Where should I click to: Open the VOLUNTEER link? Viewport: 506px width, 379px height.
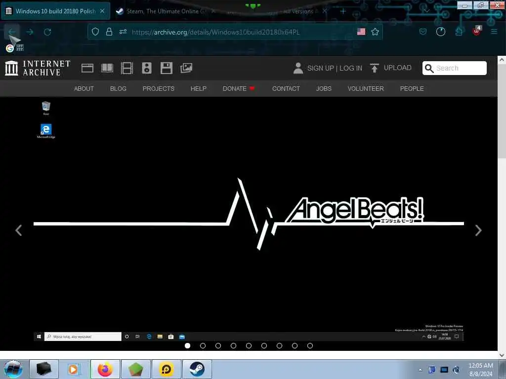[x=366, y=89]
